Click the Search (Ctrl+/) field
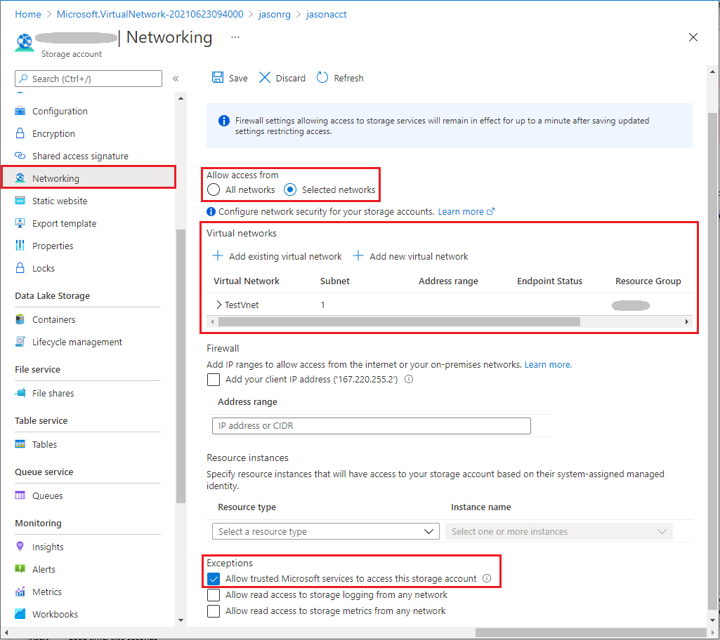This screenshot has height=640, width=720. point(89,79)
